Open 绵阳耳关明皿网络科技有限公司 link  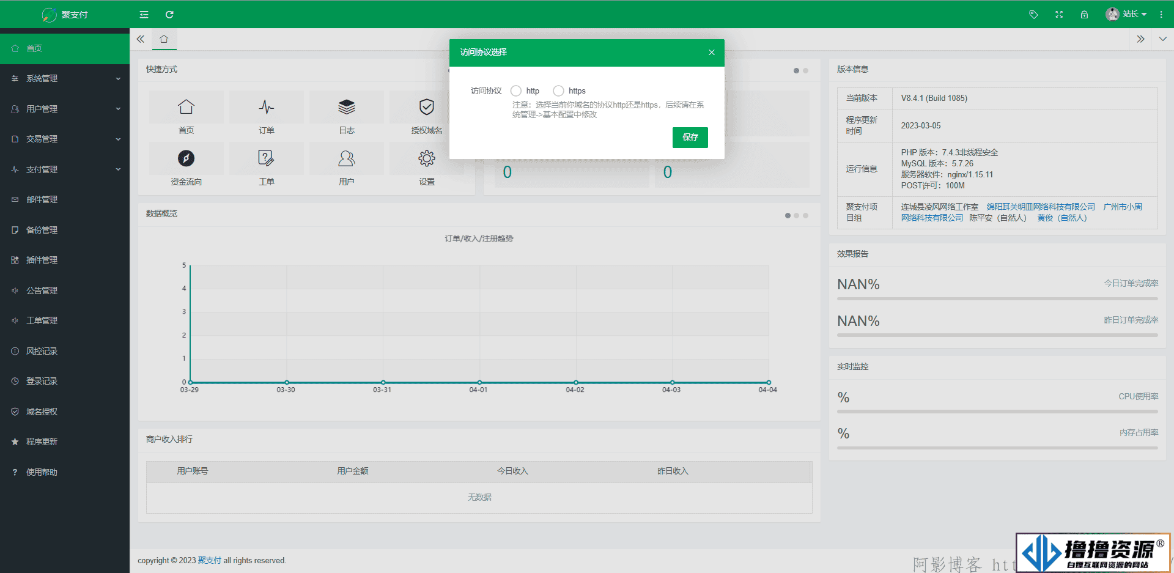pyautogui.click(x=1041, y=207)
